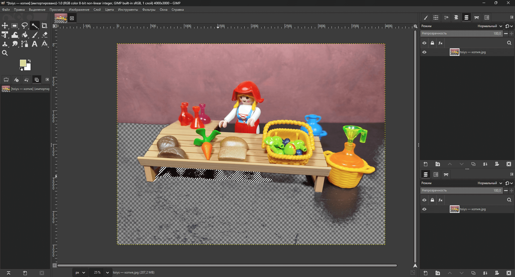The image size is (515, 277).
Task: Decrease opacity with minus in upper panel
Action: [506, 34]
